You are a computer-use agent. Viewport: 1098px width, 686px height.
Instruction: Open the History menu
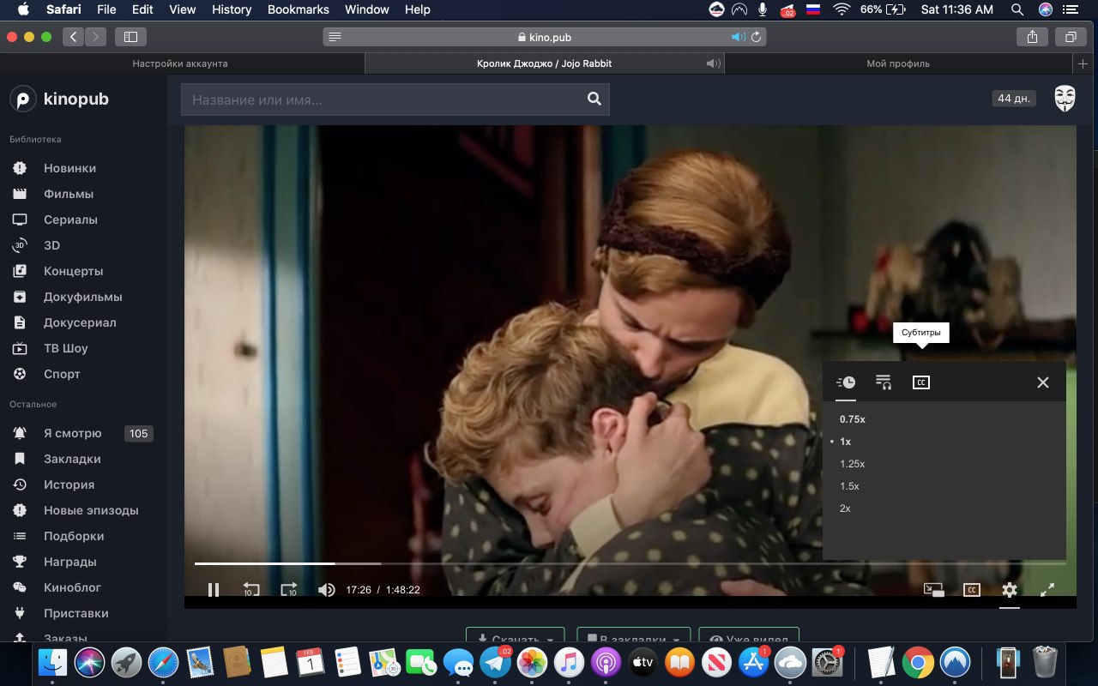(232, 9)
